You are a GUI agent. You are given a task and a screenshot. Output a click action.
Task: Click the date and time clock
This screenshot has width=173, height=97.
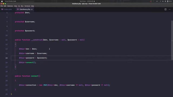point(86,1)
